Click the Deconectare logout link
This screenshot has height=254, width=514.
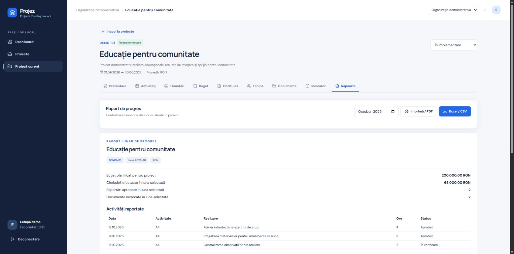(x=25, y=239)
